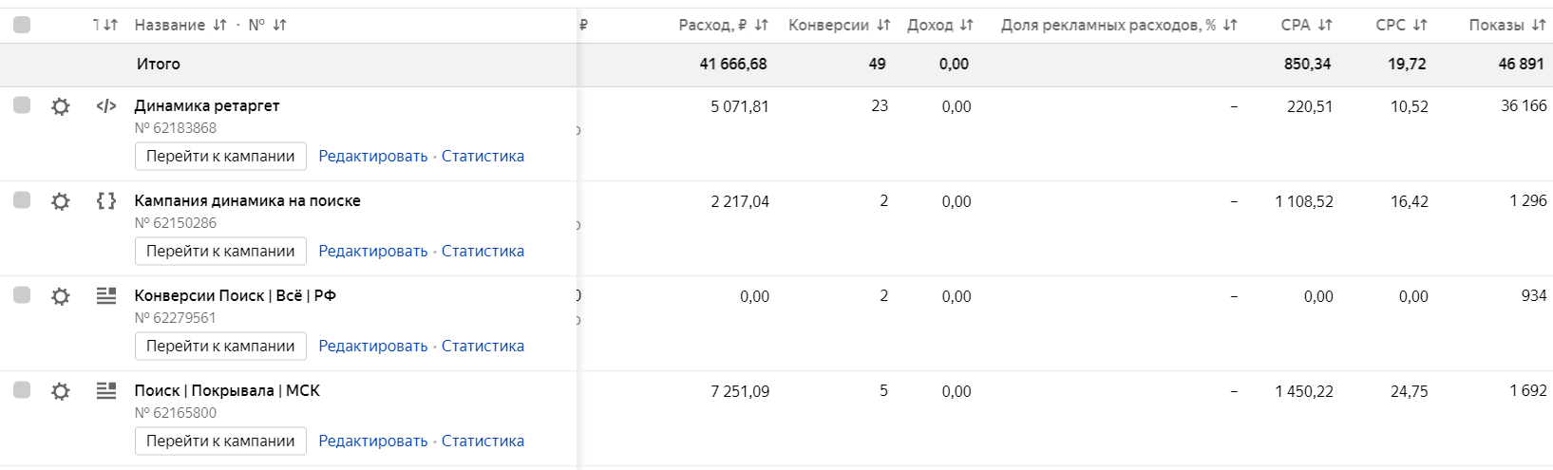Check the Динамика ретаргет row checkbox
The image size is (1553, 470).
click(x=22, y=104)
